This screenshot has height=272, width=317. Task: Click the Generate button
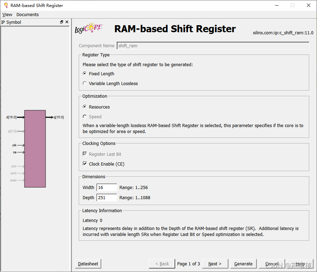tap(243, 264)
